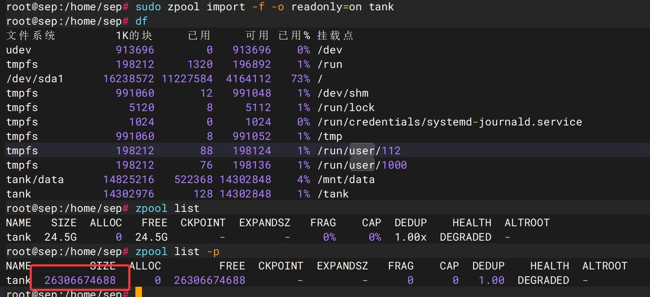Click the '/dev/sda1' filesystem entry

pyautogui.click(x=35, y=79)
